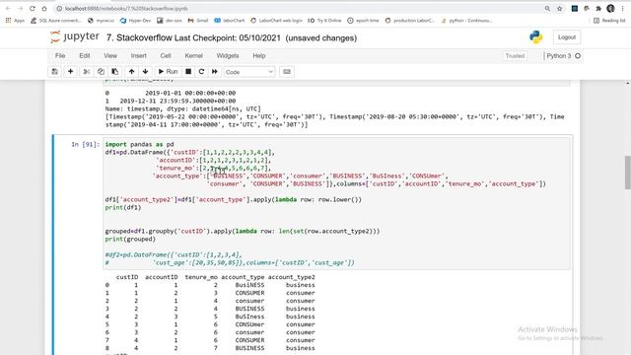Open the cell type Code dropdown
The image size is (631, 355).
coord(249,72)
